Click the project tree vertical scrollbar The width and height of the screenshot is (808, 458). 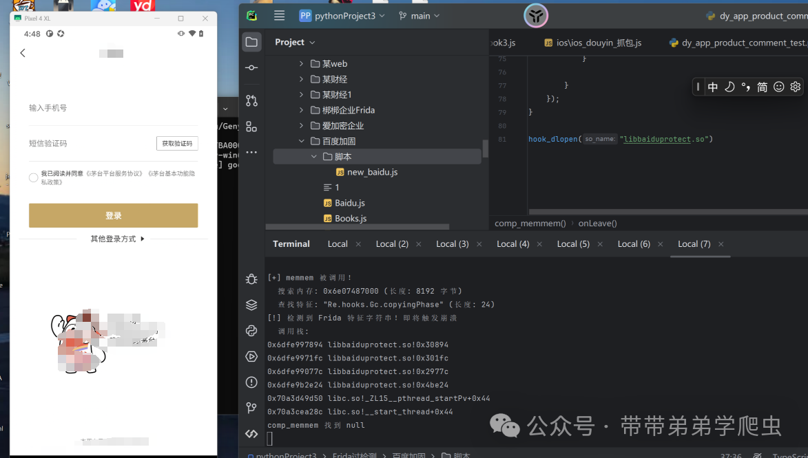click(x=485, y=149)
